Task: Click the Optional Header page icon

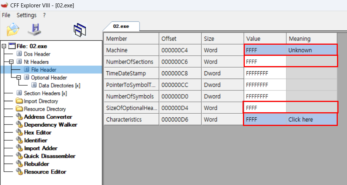Action: pos(27,77)
